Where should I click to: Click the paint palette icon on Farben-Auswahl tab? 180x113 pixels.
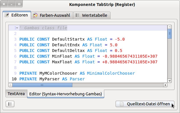click(x=35, y=15)
